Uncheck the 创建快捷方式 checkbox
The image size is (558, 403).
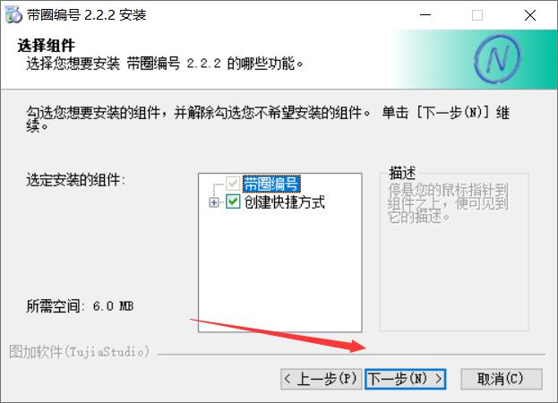click(x=233, y=201)
